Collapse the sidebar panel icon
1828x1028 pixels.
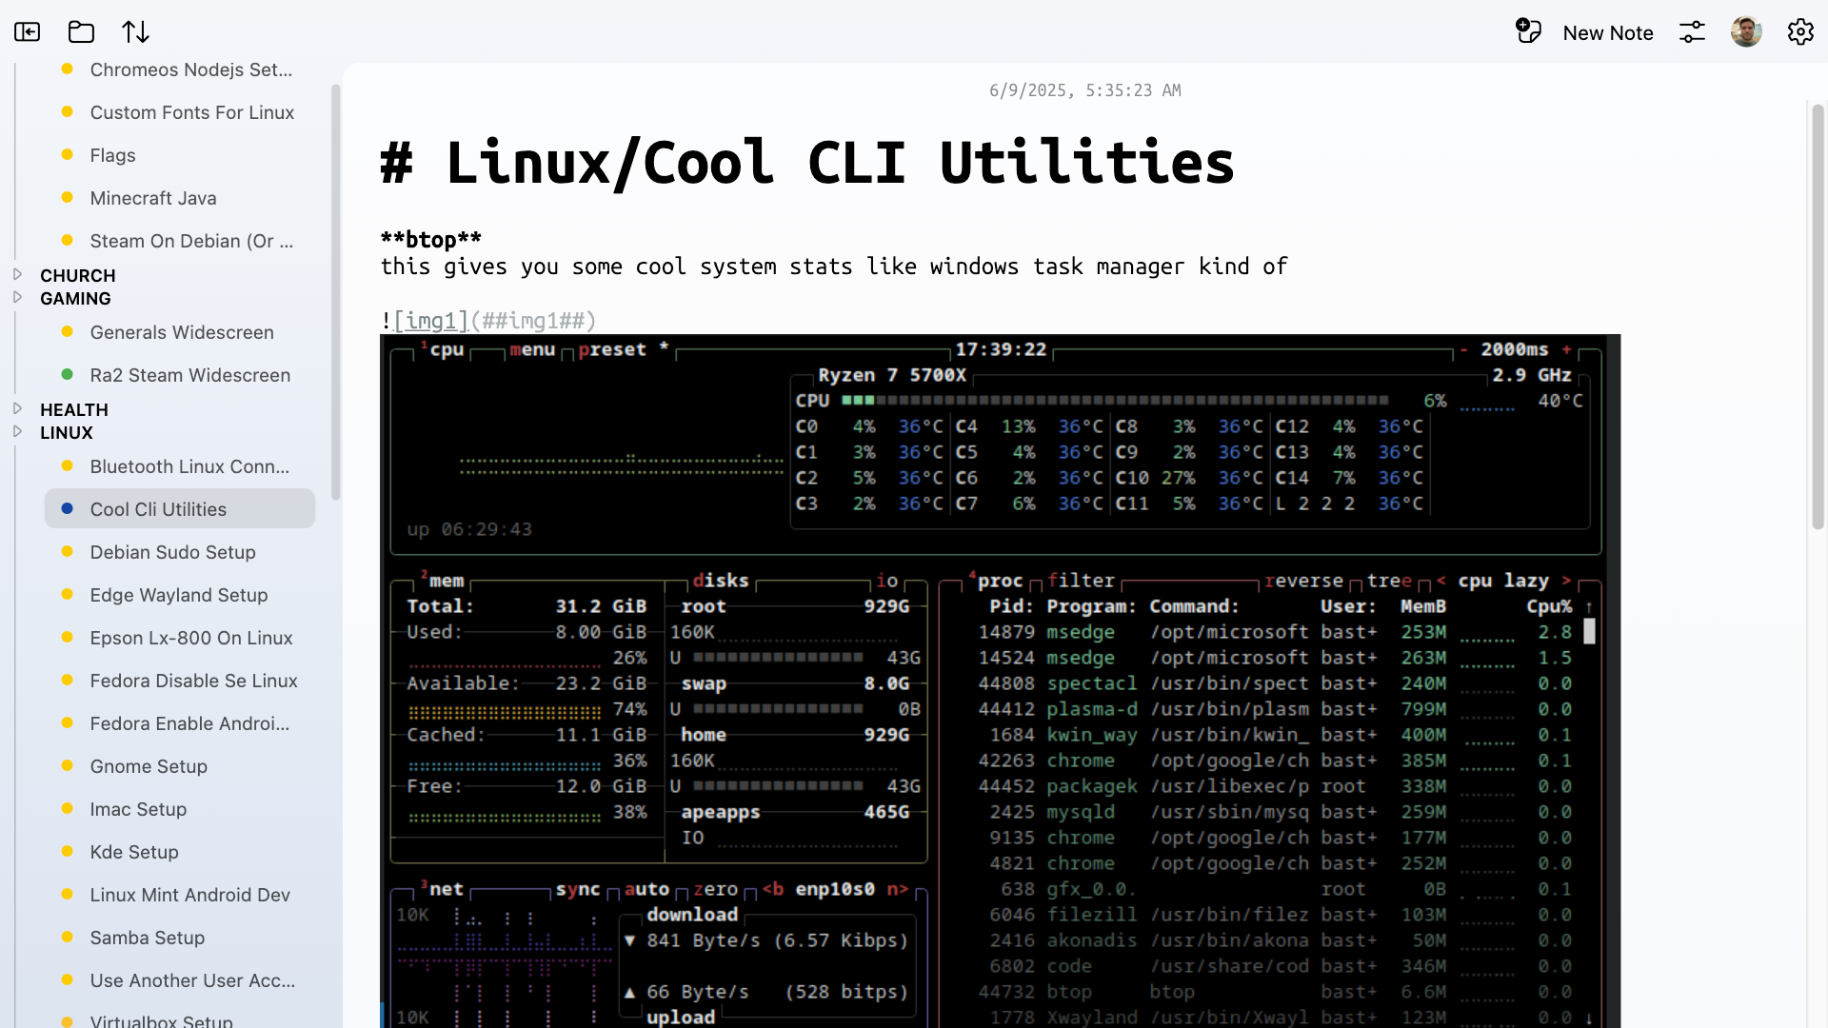point(28,32)
